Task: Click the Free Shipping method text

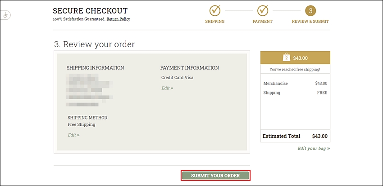Action: pyautogui.click(x=82, y=124)
